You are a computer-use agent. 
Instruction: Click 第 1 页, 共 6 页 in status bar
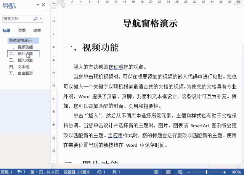[45, 172]
